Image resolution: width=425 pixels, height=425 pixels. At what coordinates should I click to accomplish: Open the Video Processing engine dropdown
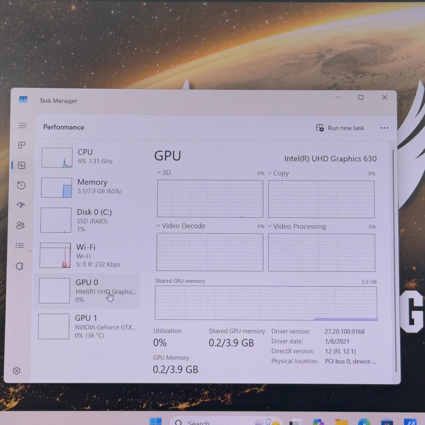[297, 226]
